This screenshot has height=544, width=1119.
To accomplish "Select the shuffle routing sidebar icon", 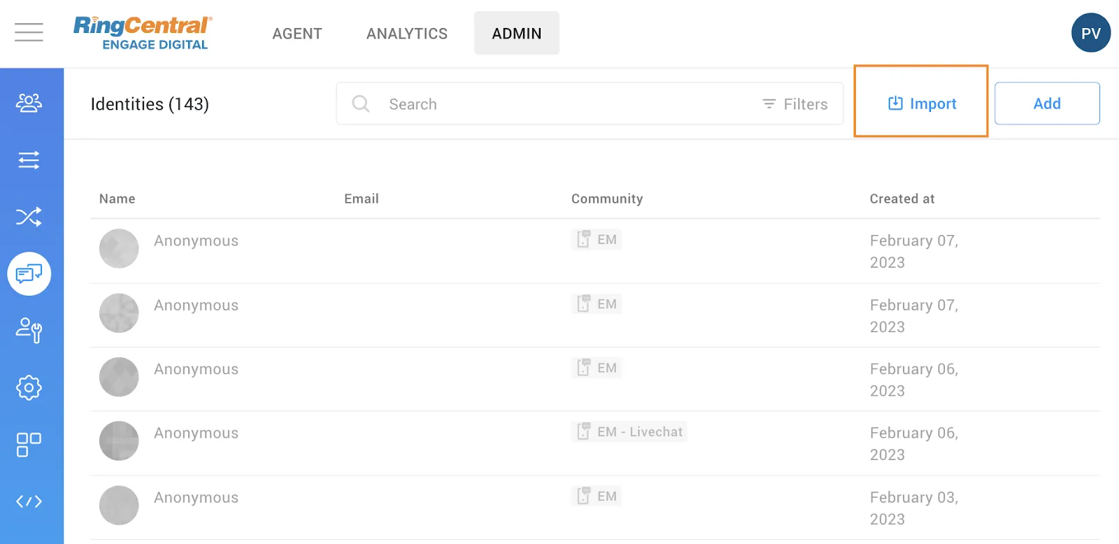I will point(29,217).
